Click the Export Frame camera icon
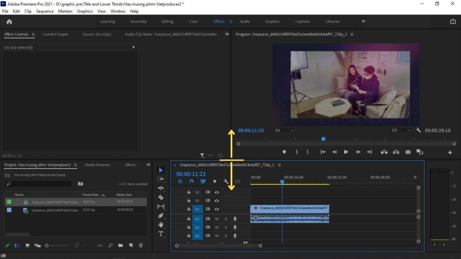The image size is (461, 259). tap(408, 152)
